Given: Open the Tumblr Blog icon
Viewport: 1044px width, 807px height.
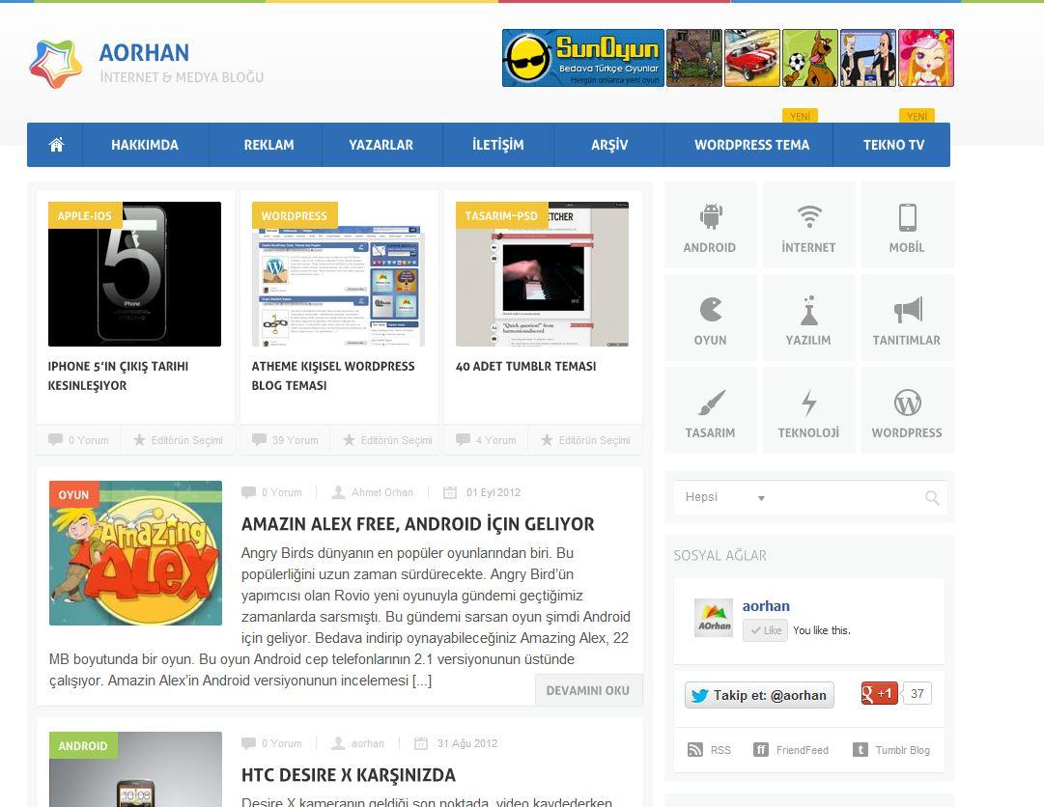Looking at the screenshot, I should [x=861, y=750].
